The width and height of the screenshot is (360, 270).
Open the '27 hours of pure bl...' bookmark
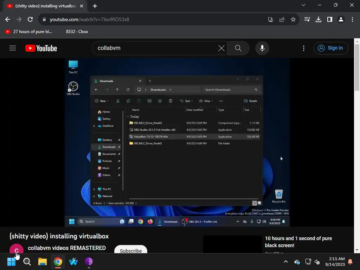coord(28,32)
